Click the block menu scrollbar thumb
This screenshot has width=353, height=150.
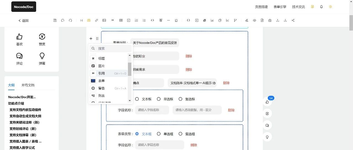coord(130,69)
